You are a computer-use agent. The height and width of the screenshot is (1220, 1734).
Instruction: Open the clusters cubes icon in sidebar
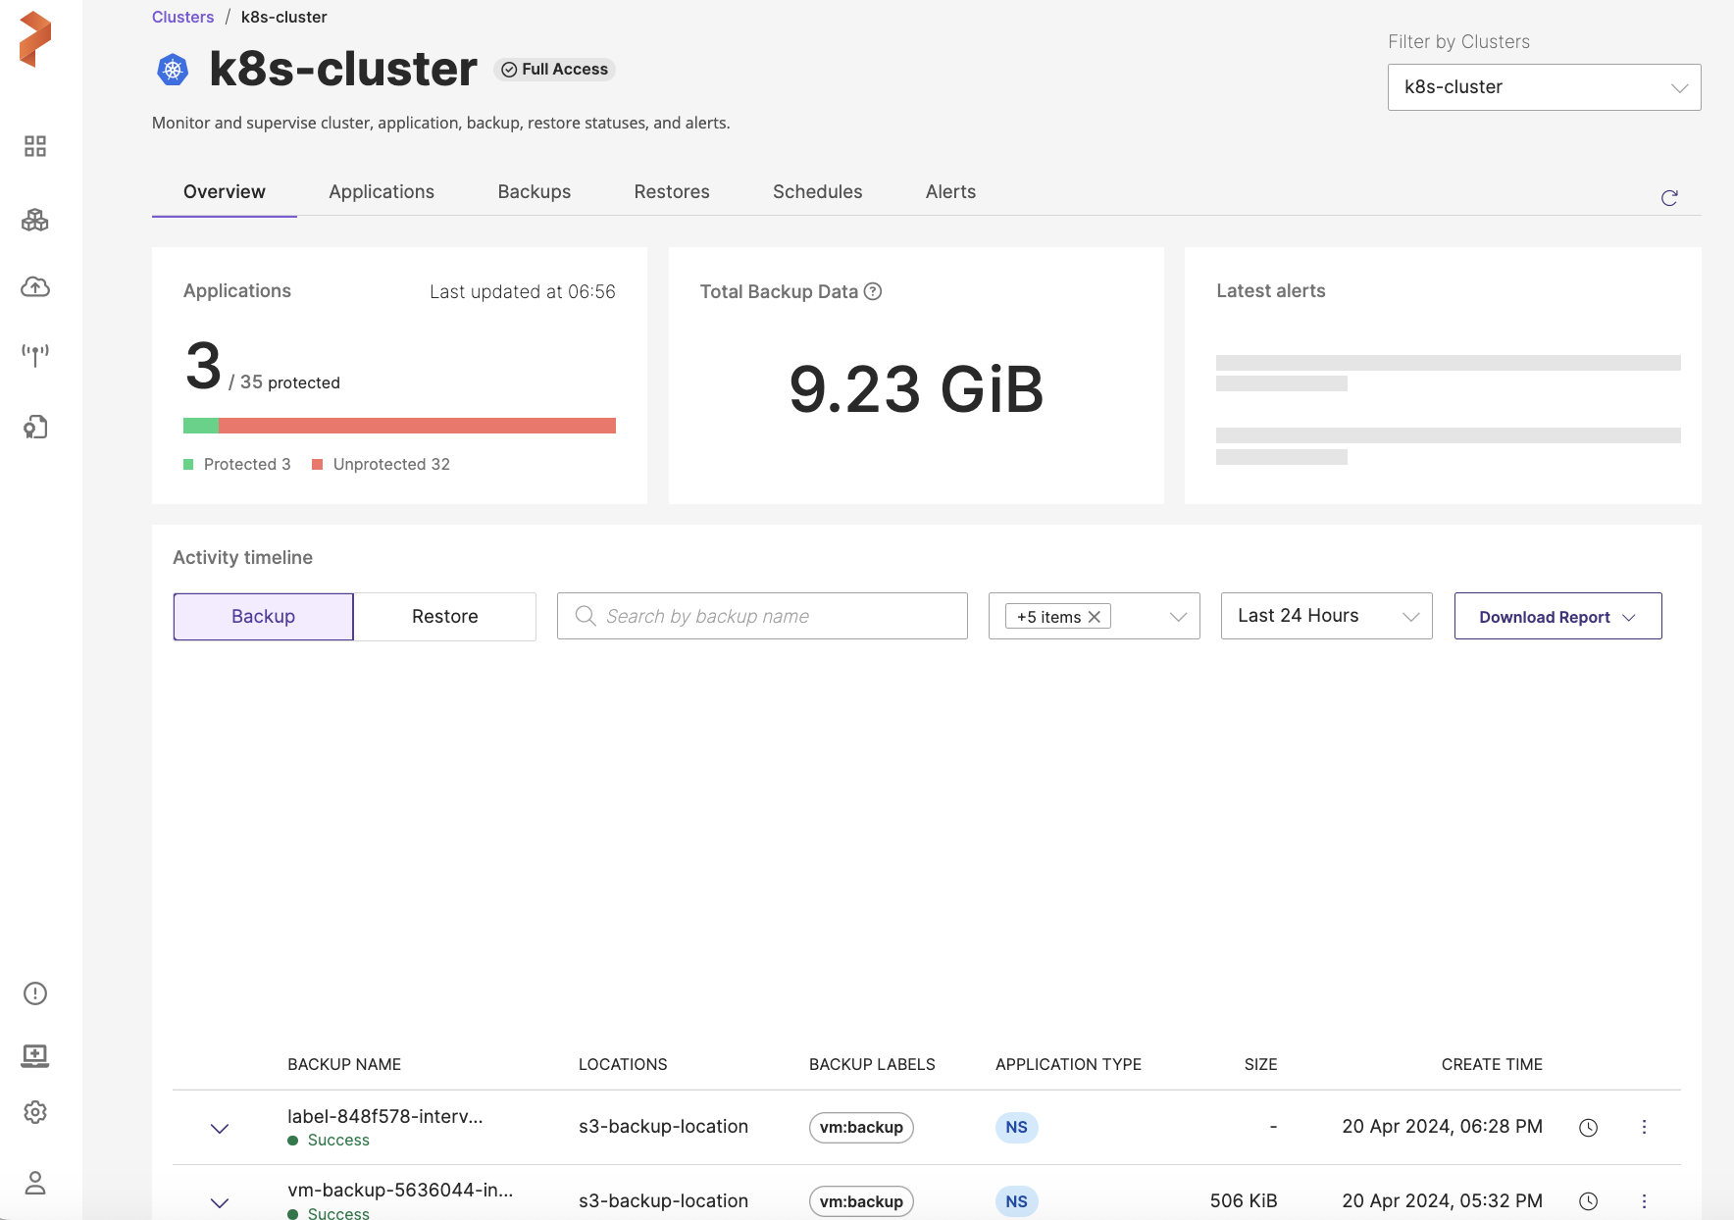click(x=35, y=220)
